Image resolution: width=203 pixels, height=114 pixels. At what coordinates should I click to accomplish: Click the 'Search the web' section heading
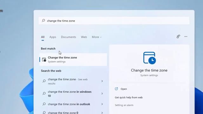pos(51,71)
